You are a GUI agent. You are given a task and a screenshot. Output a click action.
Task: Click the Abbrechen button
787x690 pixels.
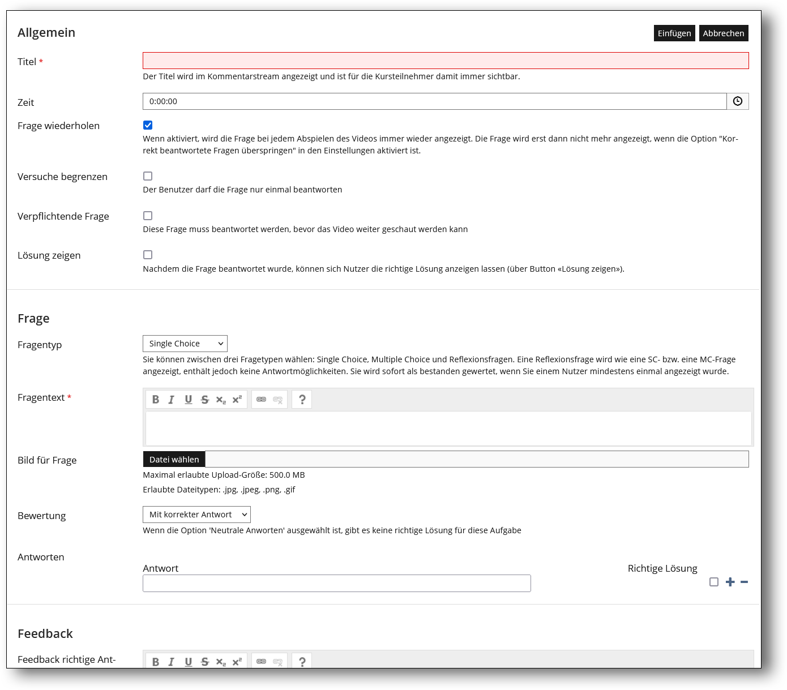click(724, 33)
